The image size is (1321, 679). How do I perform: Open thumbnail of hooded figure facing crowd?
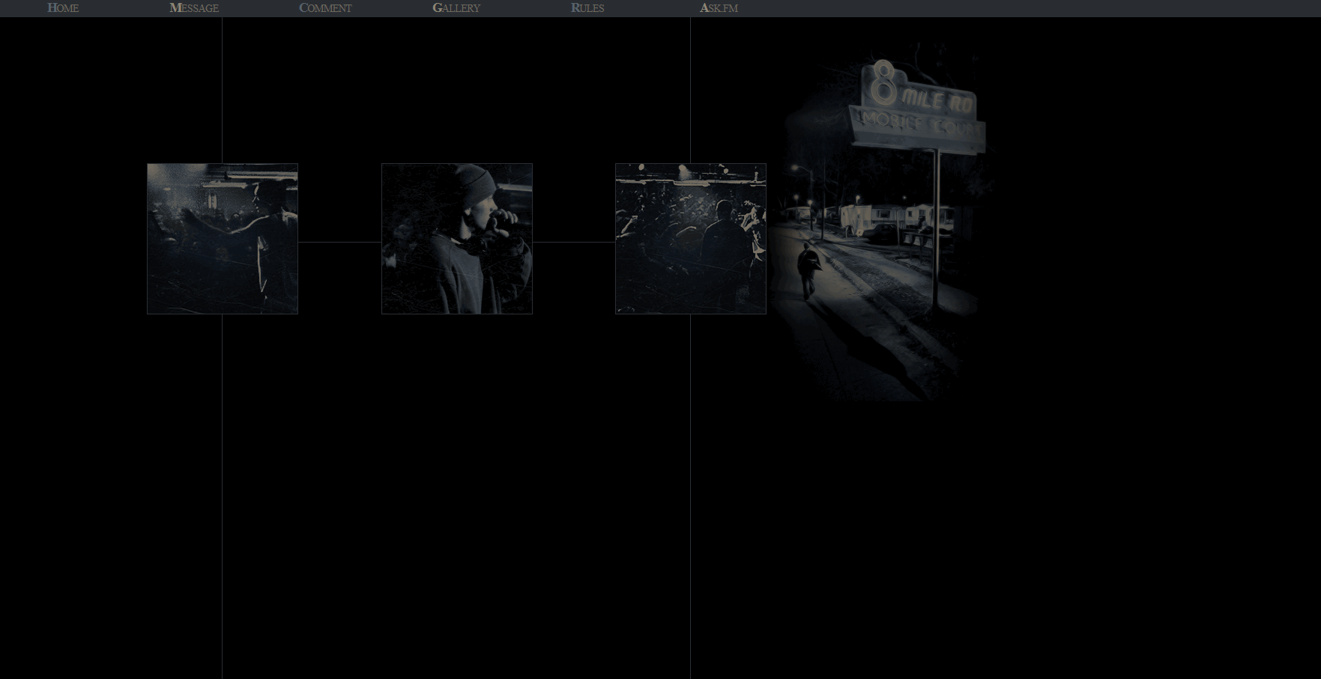coord(223,239)
